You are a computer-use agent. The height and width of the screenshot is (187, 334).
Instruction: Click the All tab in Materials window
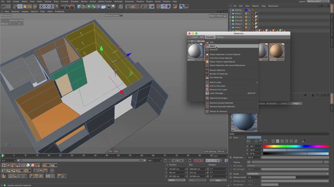(x=192, y=41)
